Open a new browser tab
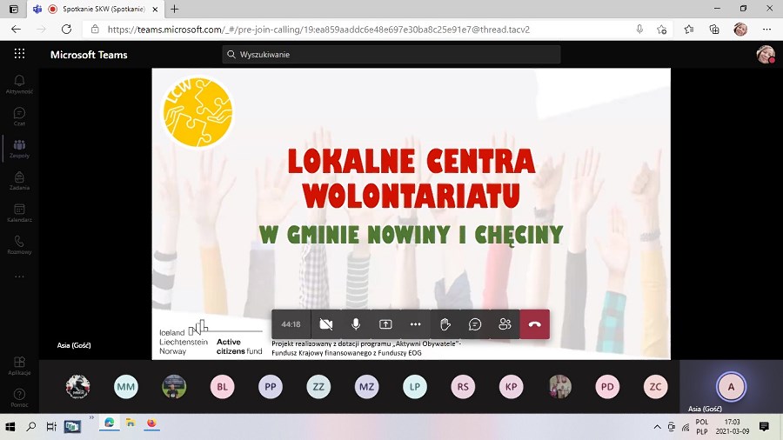The image size is (783, 440). pos(174,9)
